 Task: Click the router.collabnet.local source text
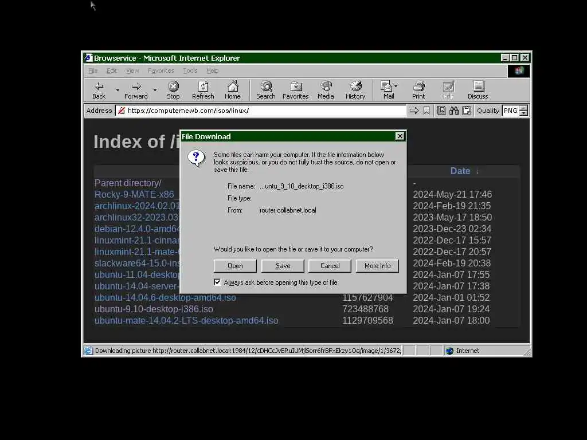288,210
